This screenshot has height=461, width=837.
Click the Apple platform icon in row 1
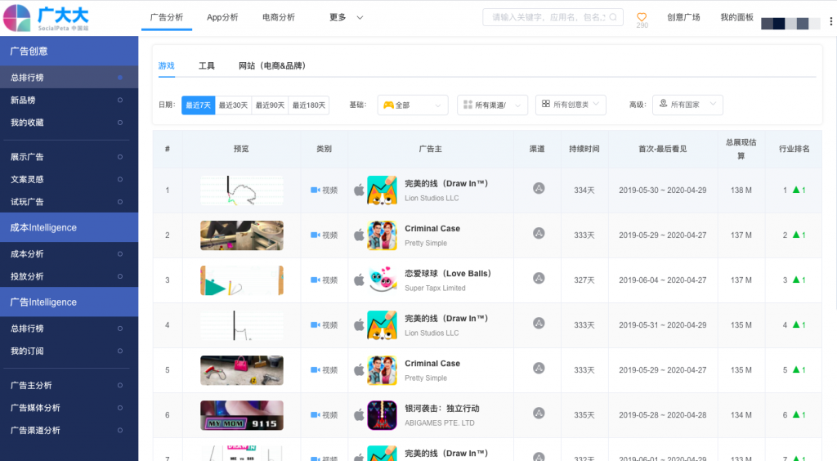(x=360, y=190)
